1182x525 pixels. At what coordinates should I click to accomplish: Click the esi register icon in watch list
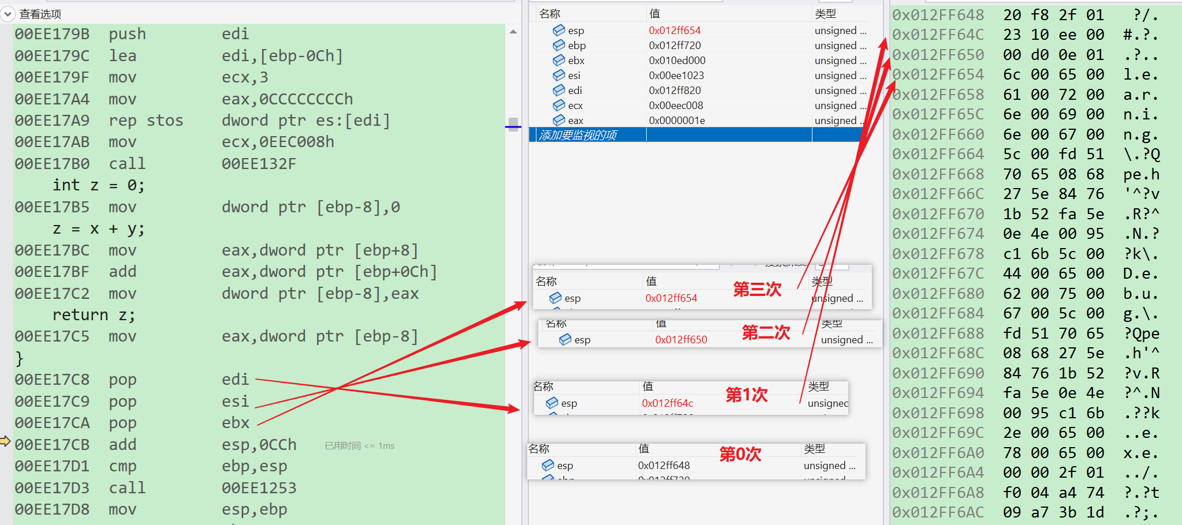coord(558,75)
